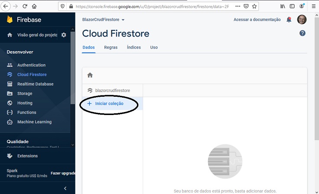Open Functions section
This screenshot has width=319, height=194.
tap(26, 112)
